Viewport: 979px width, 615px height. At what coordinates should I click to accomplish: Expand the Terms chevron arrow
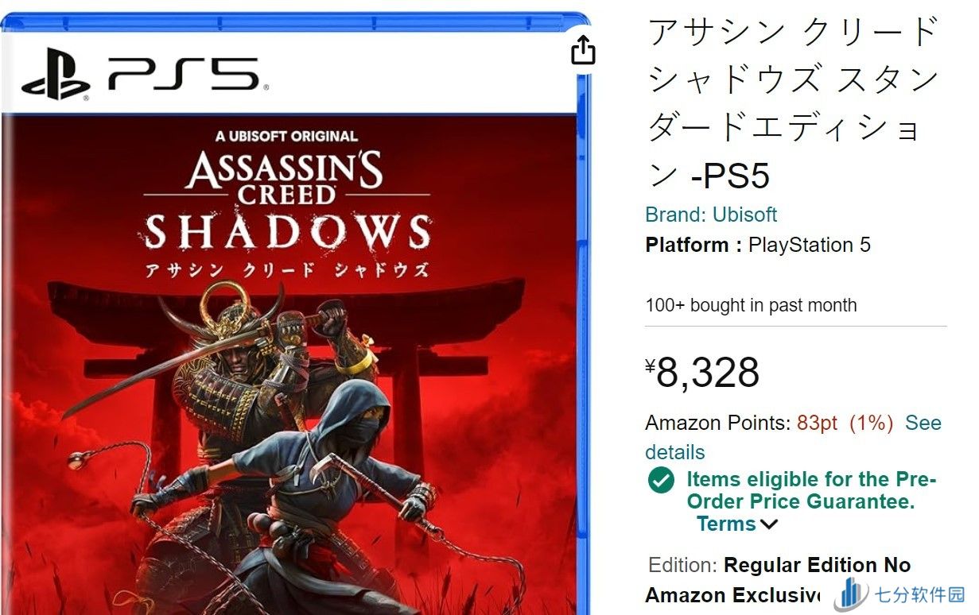pyautogui.click(x=769, y=524)
